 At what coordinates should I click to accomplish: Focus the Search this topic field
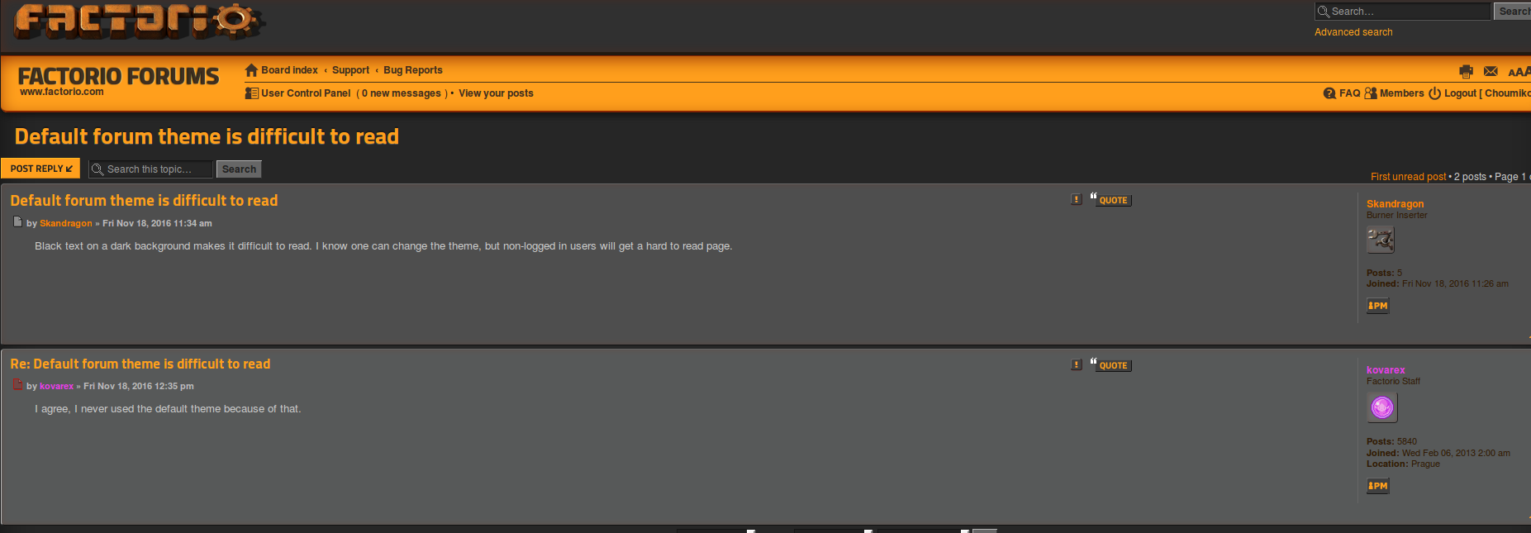[x=150, y=169]
